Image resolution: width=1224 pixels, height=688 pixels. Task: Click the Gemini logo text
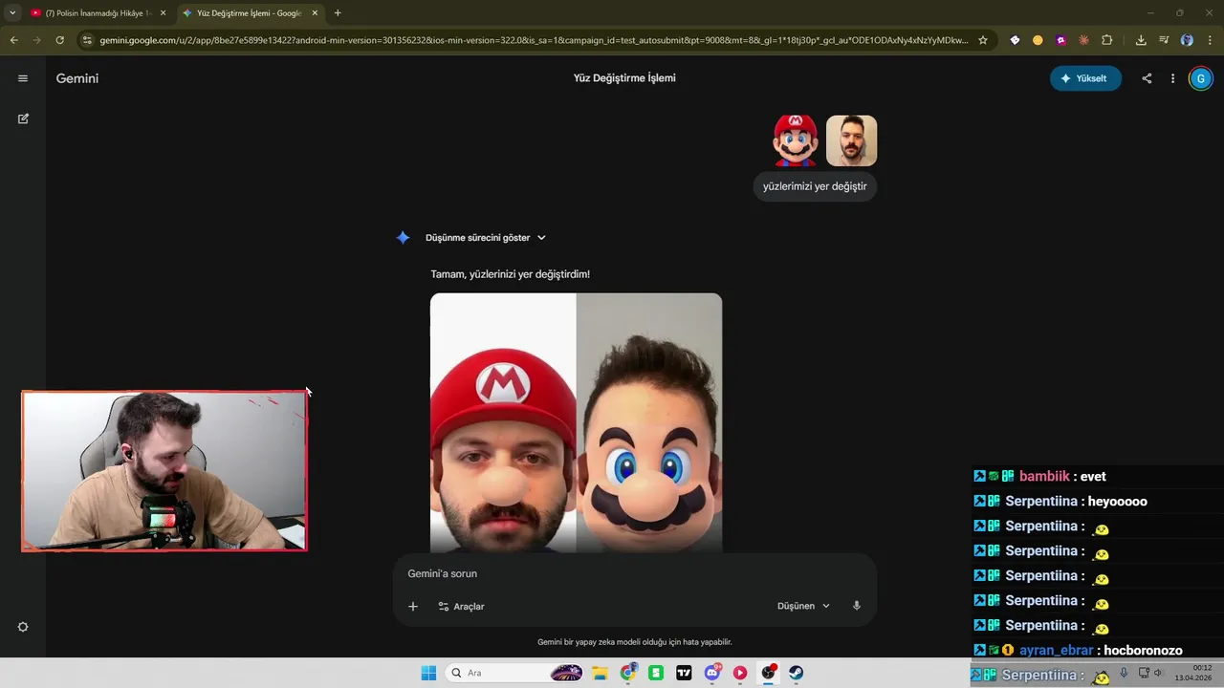pyautogui.click(x=77, y=78)
